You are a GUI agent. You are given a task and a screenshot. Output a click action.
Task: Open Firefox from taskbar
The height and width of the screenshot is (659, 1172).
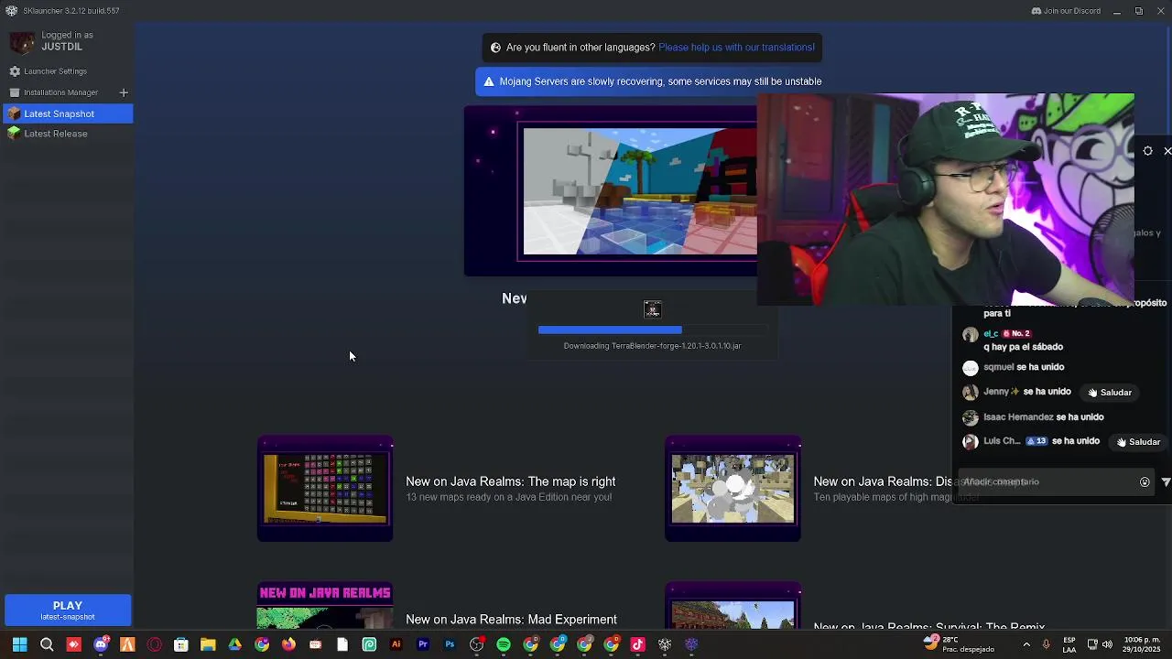[288, 644]
